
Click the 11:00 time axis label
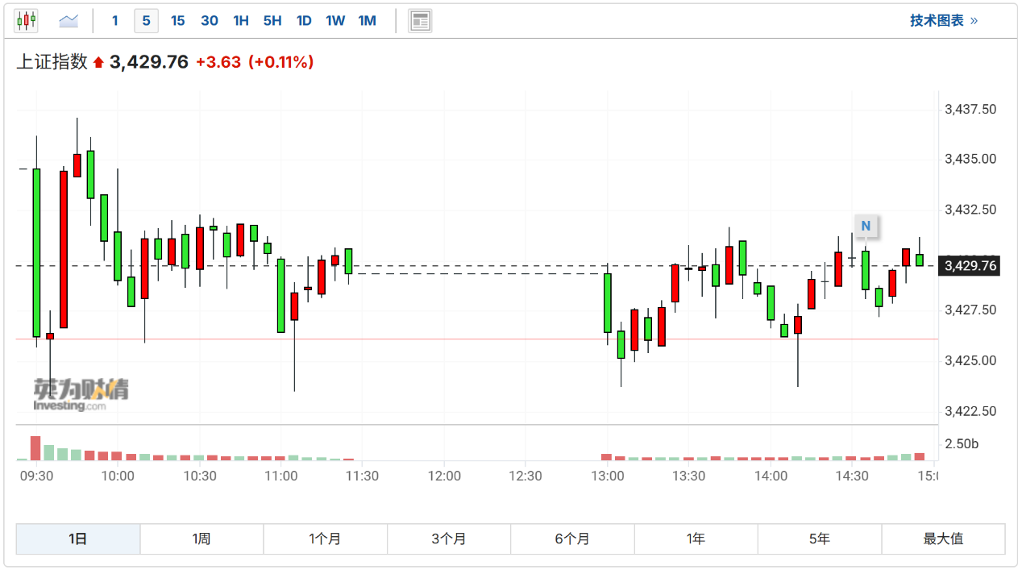click(x=280, y=476)
